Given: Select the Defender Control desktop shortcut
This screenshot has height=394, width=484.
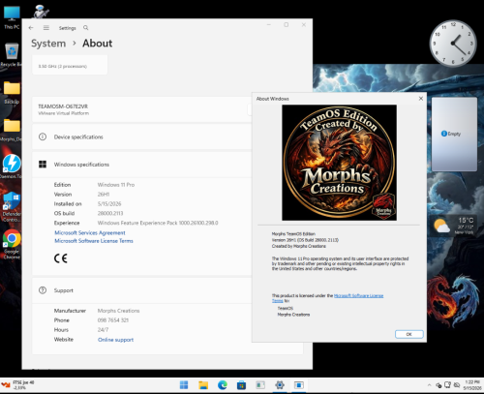Looking at the screenshot, I should [x=12, y=206].
